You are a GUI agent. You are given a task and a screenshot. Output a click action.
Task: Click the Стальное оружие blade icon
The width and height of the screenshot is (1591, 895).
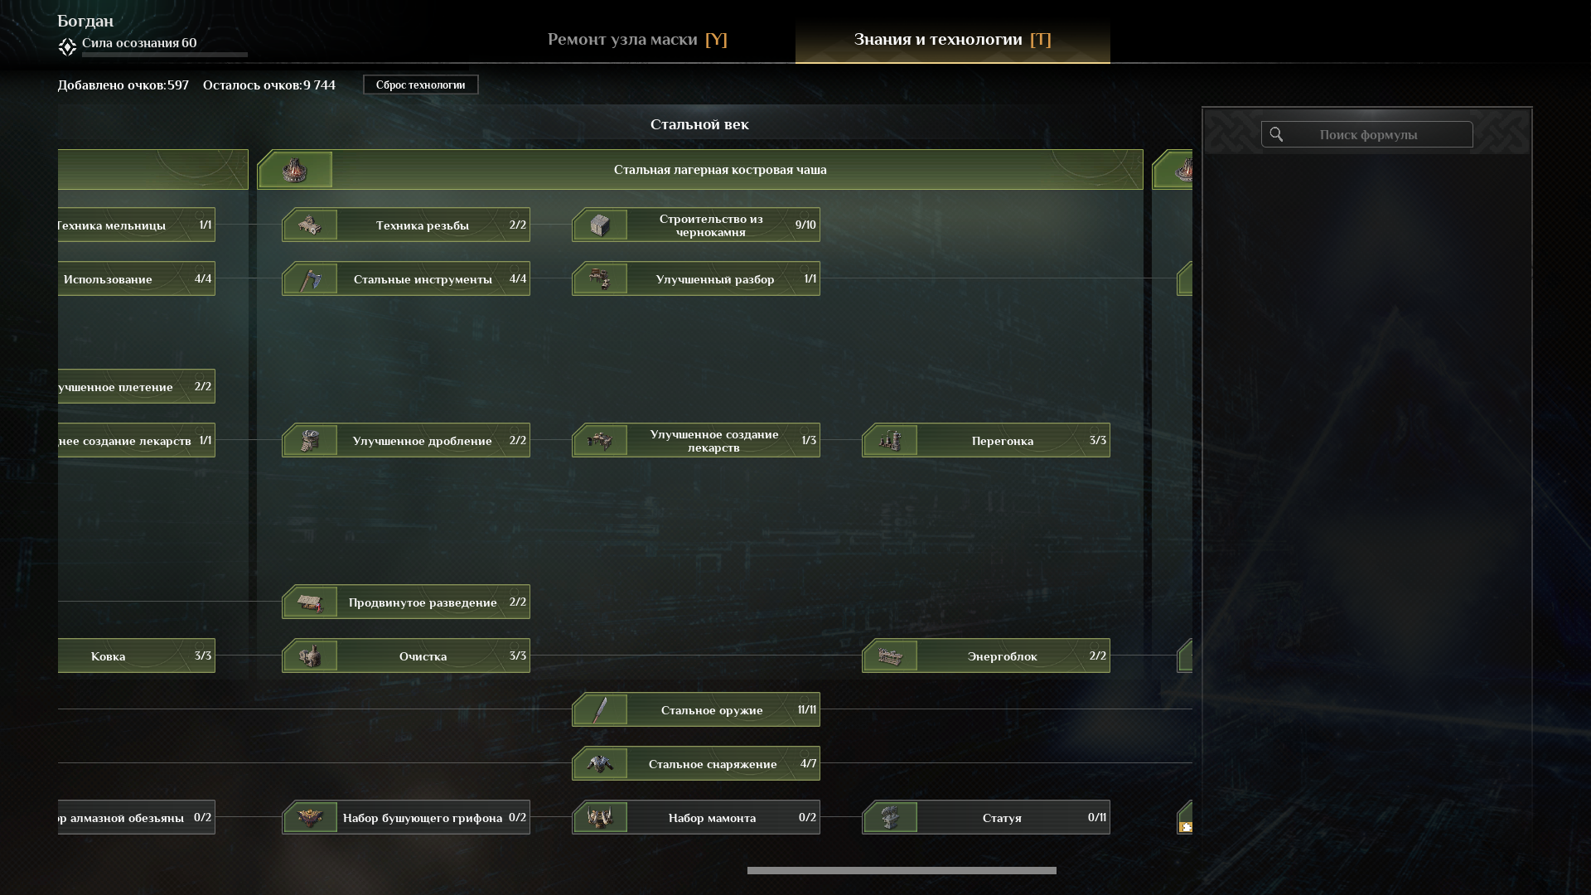600,710
